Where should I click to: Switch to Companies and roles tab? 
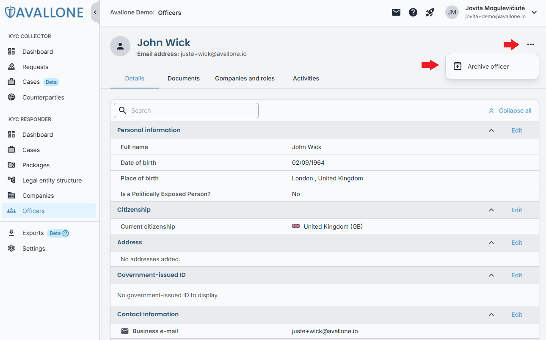coord(245,78)
